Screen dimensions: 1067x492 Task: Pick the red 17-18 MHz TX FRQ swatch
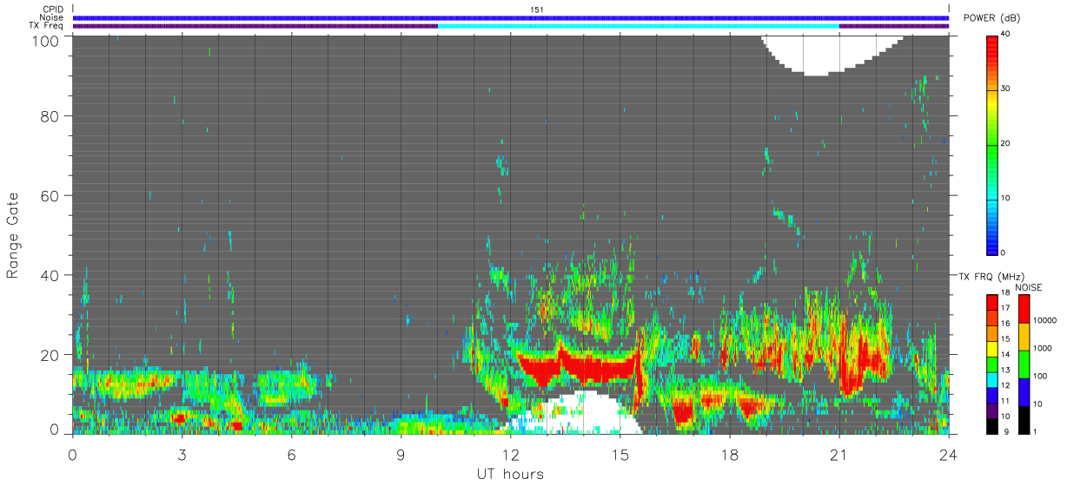click(992, 302)
